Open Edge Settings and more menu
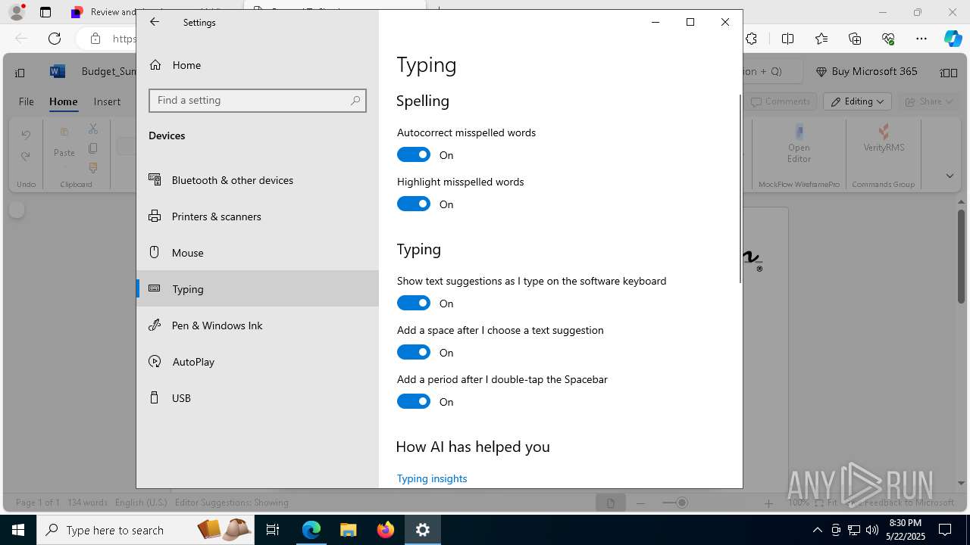970x545 pixels. [921, 39]
